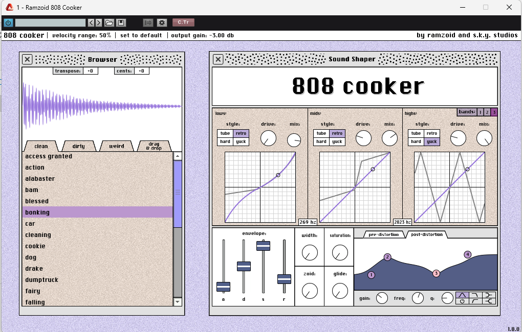The image size is (522, 332).
Task: Click the EQ gain knob
Action: tap(382, 298)
